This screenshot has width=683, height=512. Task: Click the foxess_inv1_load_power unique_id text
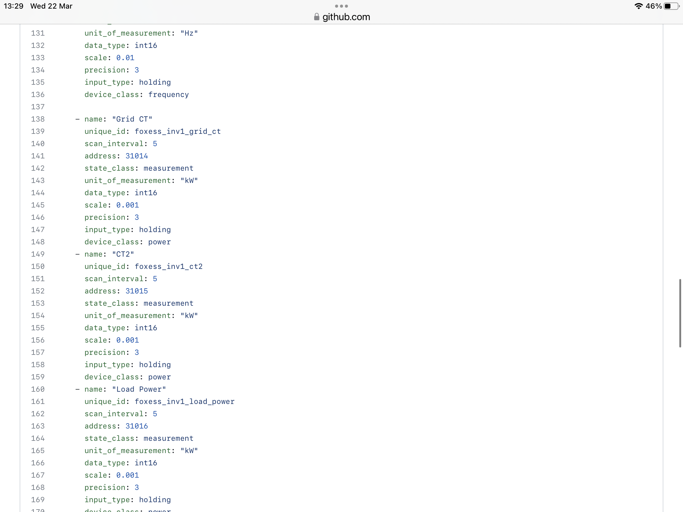pos(184,401)
